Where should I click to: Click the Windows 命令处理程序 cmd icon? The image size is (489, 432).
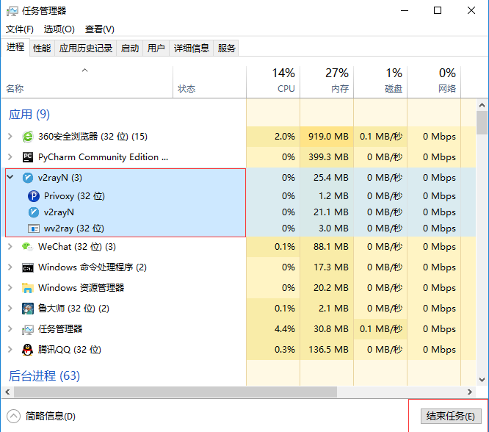[x=28, y=268]
